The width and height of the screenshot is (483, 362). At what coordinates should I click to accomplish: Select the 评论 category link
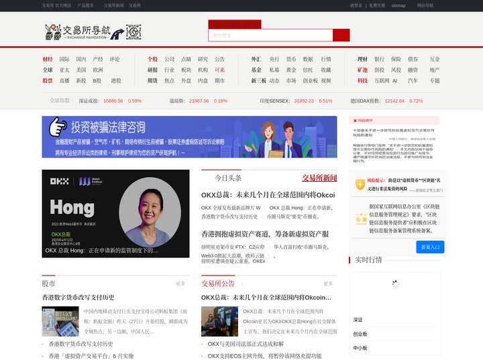coord(115,59)
